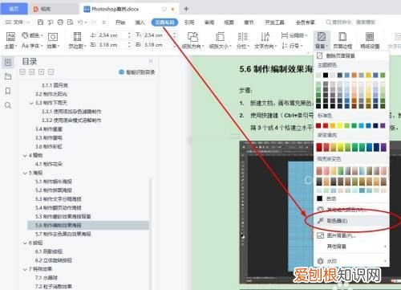The image size is (401, 290).
Task: Open the 页边距 margins dropdown
Action: click(x=77, y=40)
